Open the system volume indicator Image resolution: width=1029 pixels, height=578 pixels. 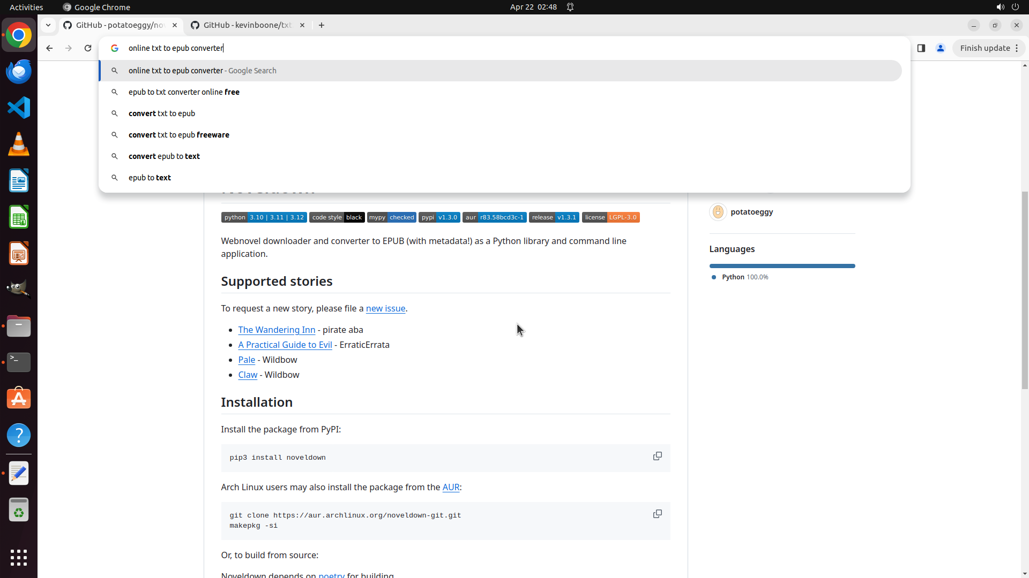click(1000, 7)
